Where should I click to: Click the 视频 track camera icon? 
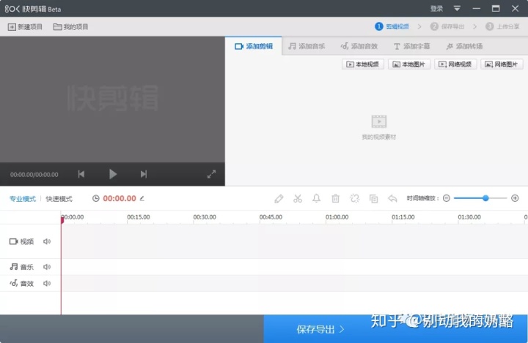(x=13, y=241)
